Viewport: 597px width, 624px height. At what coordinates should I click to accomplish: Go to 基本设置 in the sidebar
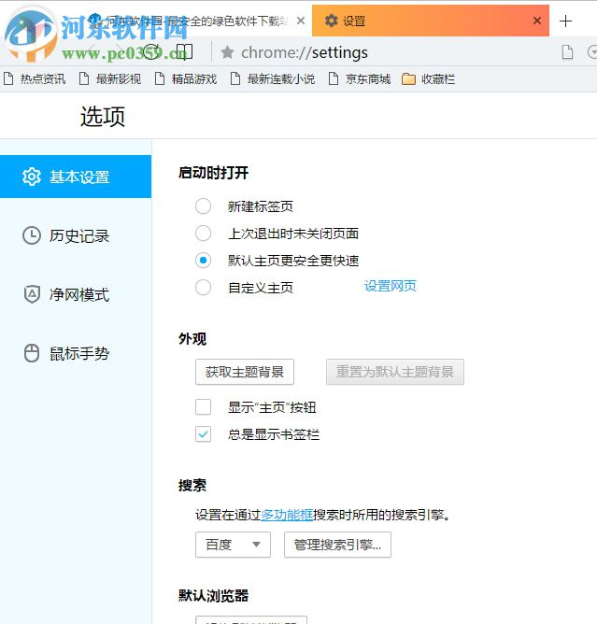tap(76, 177)
